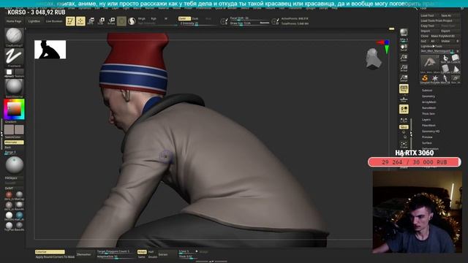
Task: Open the BasicMaterial material sphere
Action: [x=14, y=87]
